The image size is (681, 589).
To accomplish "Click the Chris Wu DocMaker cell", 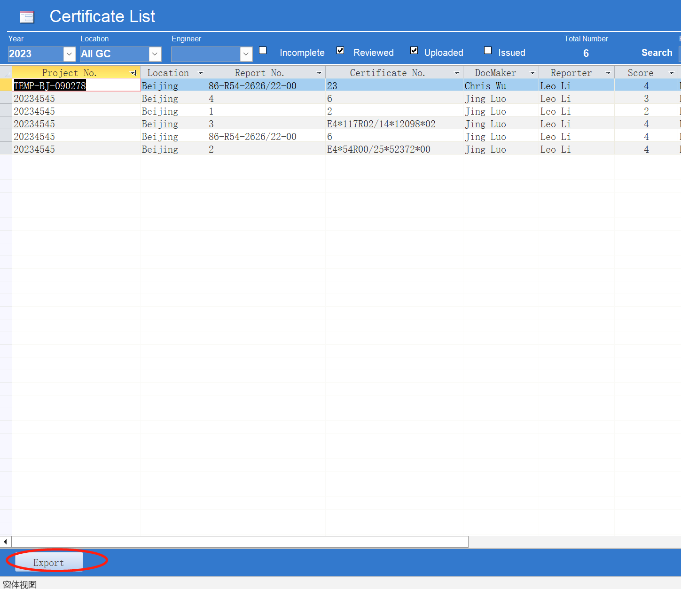I will tap(501, 85).
